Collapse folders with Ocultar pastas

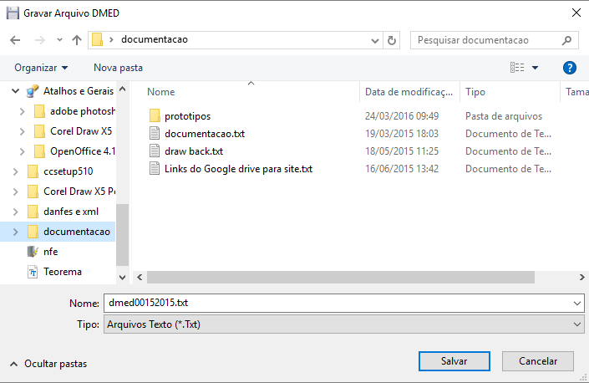point(48,364)
